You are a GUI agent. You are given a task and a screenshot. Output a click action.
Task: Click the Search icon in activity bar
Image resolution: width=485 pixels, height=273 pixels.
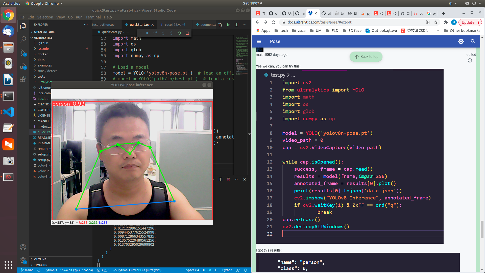23,39
